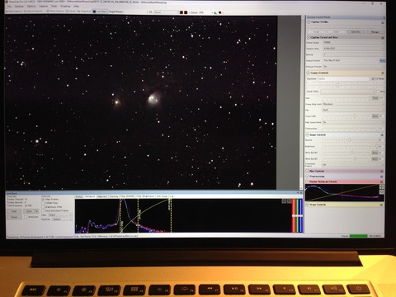Open the Colour Space dropdown

354,42
